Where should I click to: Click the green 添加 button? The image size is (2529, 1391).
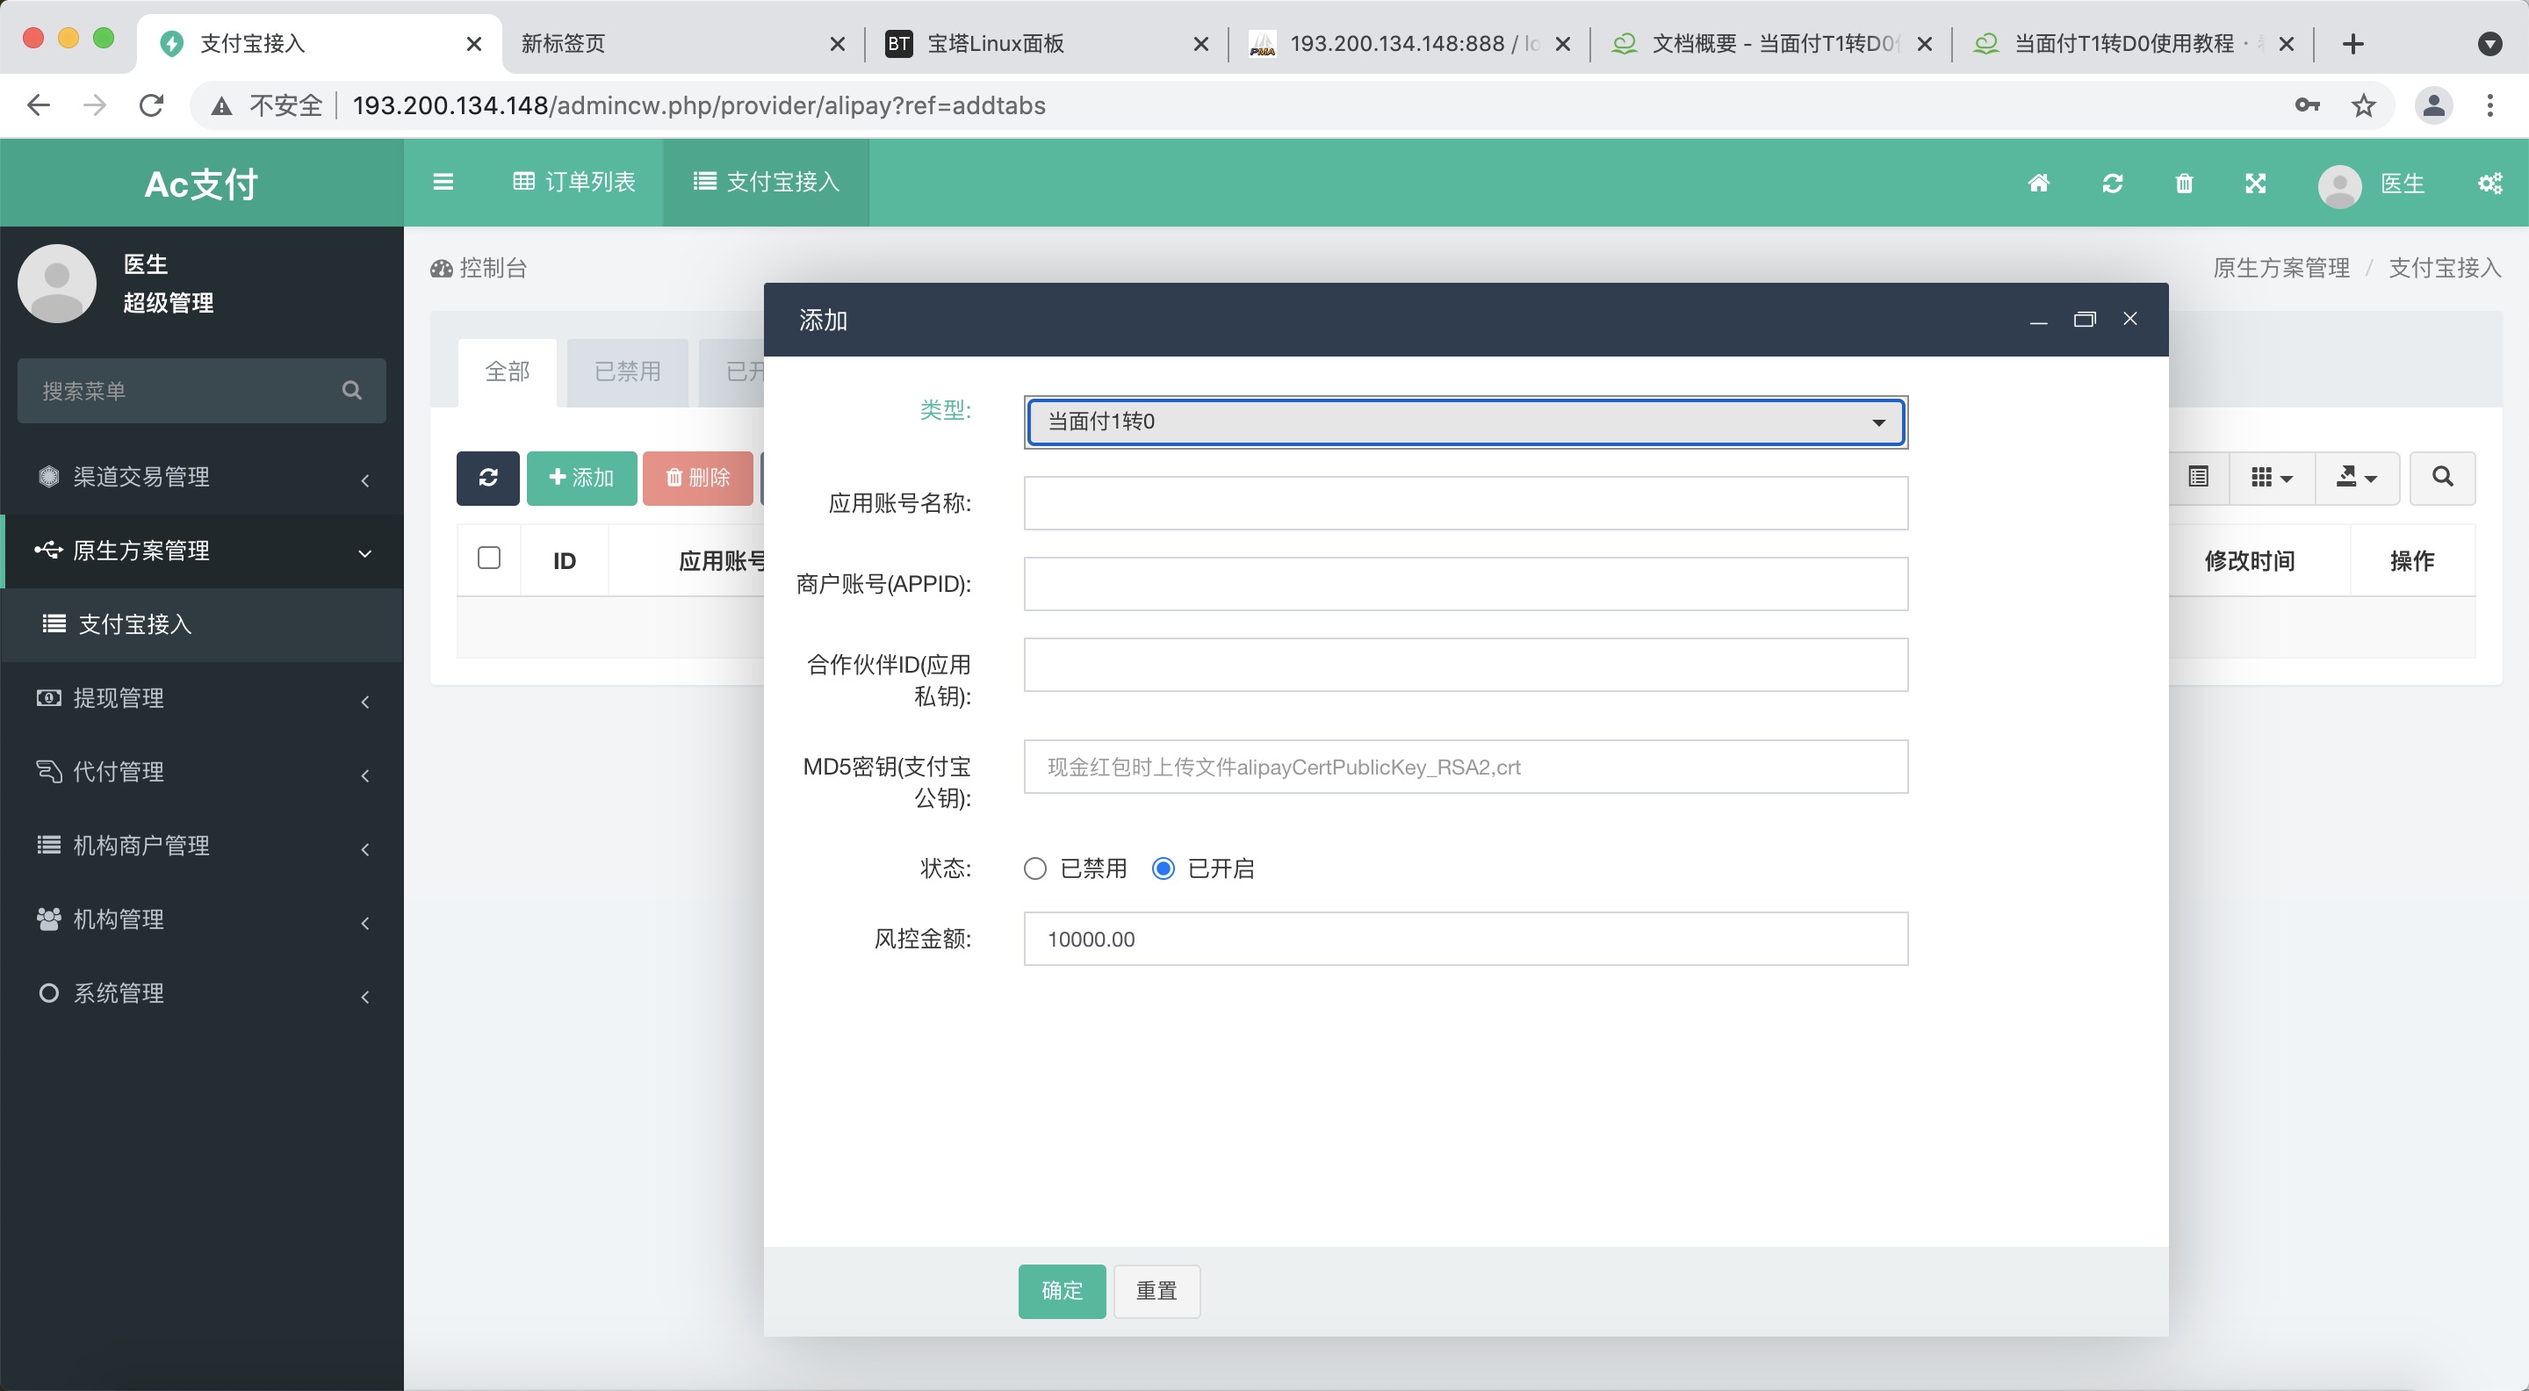581,478
